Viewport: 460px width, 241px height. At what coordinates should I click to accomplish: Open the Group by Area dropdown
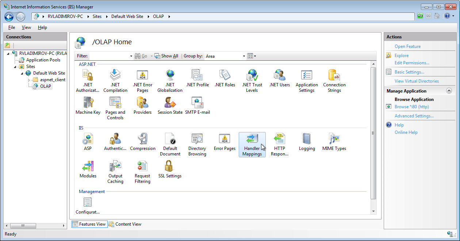point(244,56)
